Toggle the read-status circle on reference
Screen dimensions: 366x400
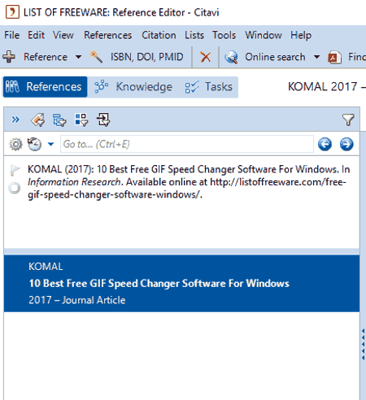coord(15,188)
